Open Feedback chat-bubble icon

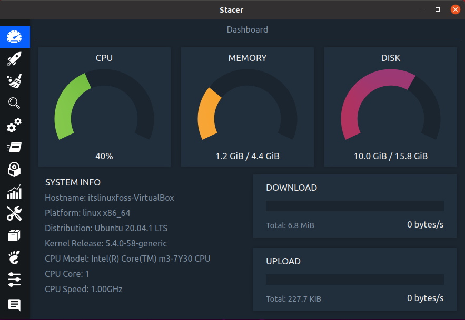tap(15, 305)
